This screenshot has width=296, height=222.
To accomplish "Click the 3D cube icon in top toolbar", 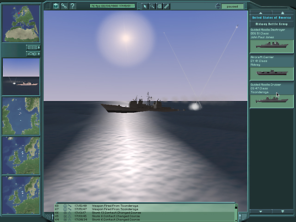I will coord(55,6).
